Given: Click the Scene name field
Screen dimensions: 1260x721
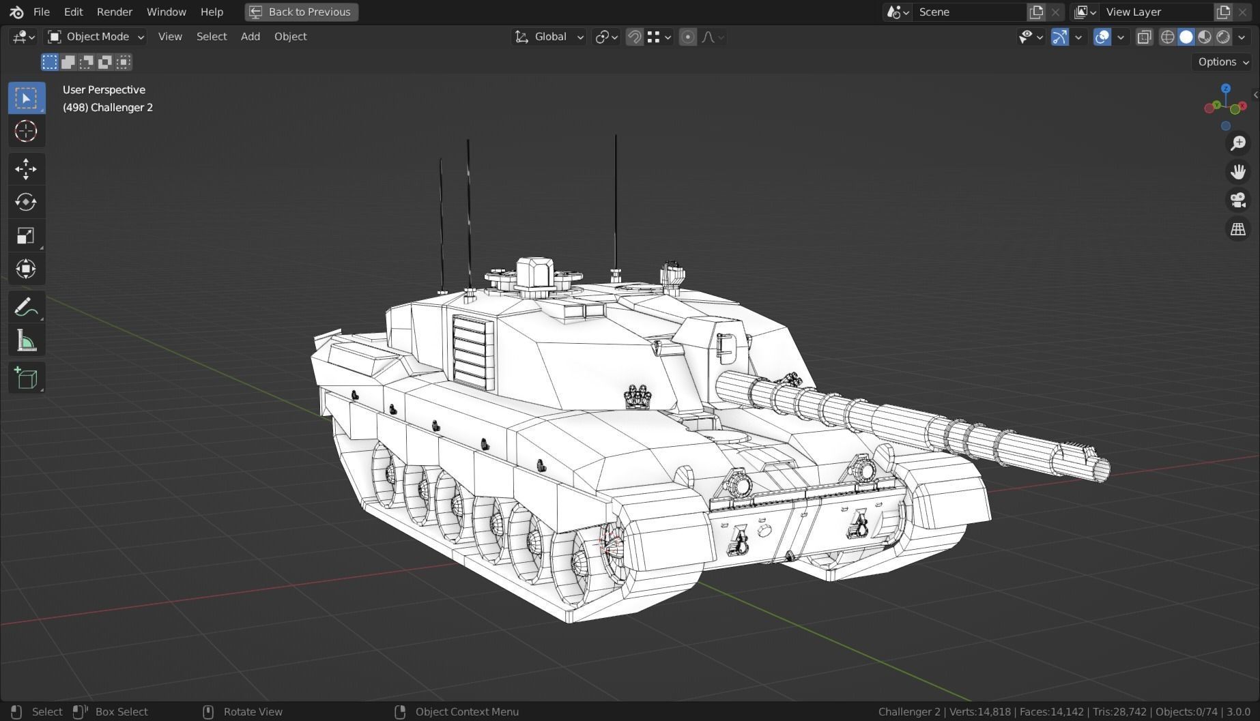Looking at the screenshot, I should tap(969, 12).
